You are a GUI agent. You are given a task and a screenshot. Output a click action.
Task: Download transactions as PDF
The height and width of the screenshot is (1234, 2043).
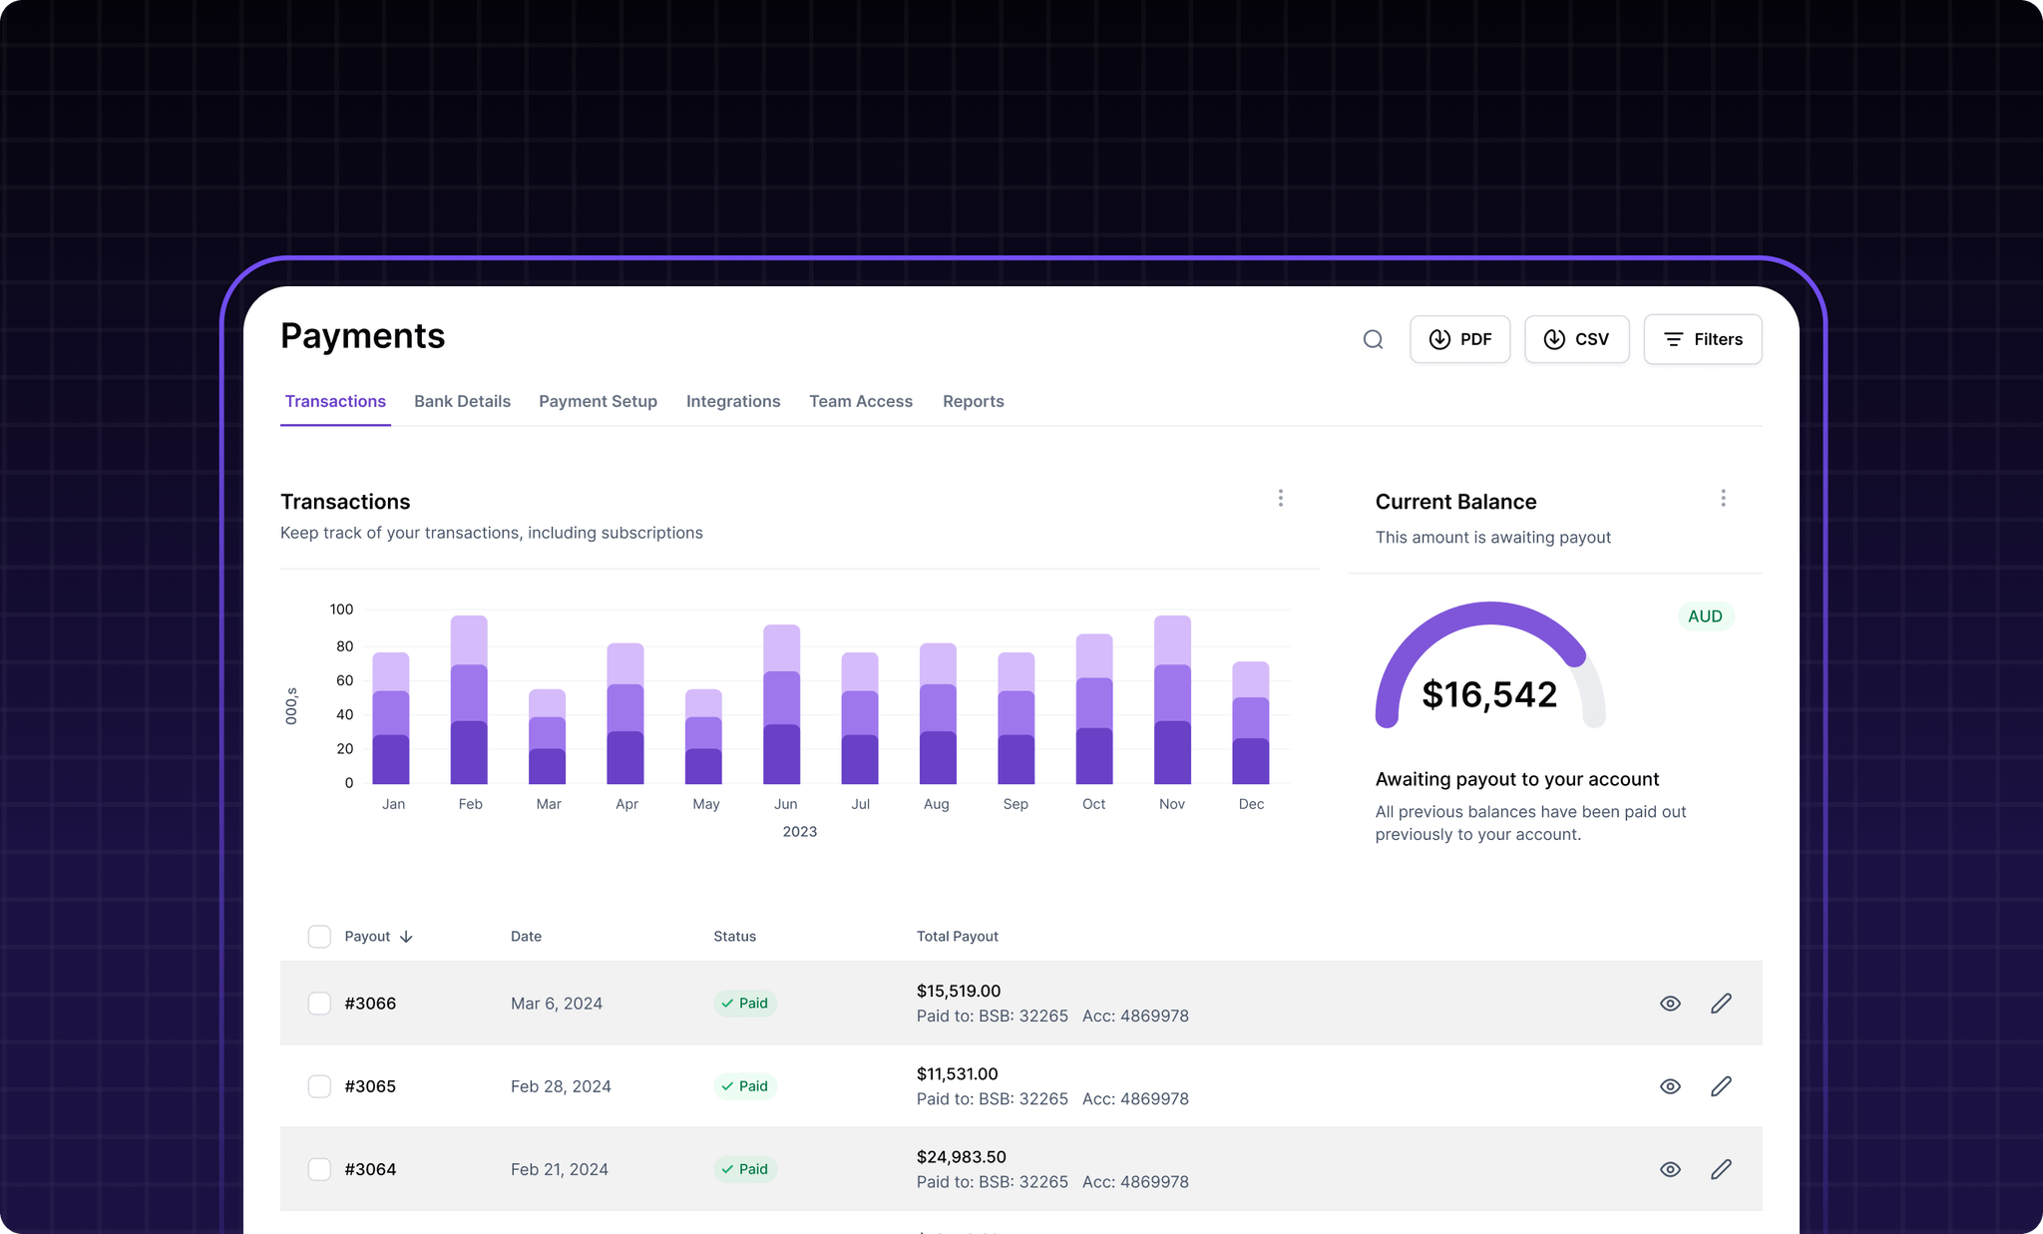1459,340
